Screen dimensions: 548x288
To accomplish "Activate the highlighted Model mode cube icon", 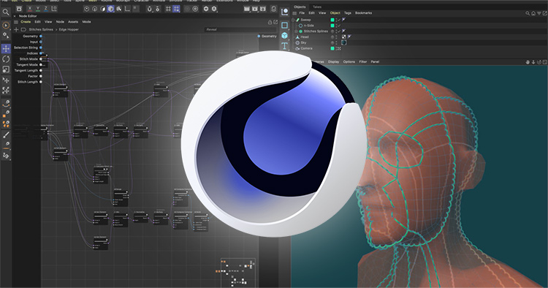I will pyautogui.click(x=111, y=9).
